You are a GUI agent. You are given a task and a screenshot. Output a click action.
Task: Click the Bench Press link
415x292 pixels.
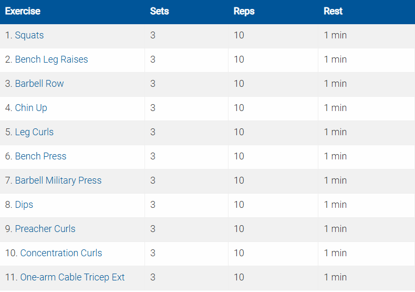coord(40,156)
